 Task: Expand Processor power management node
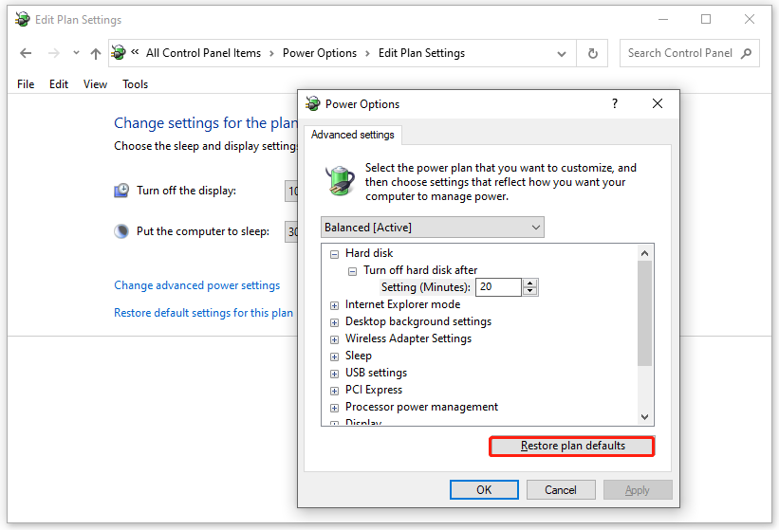click(334, 408)
